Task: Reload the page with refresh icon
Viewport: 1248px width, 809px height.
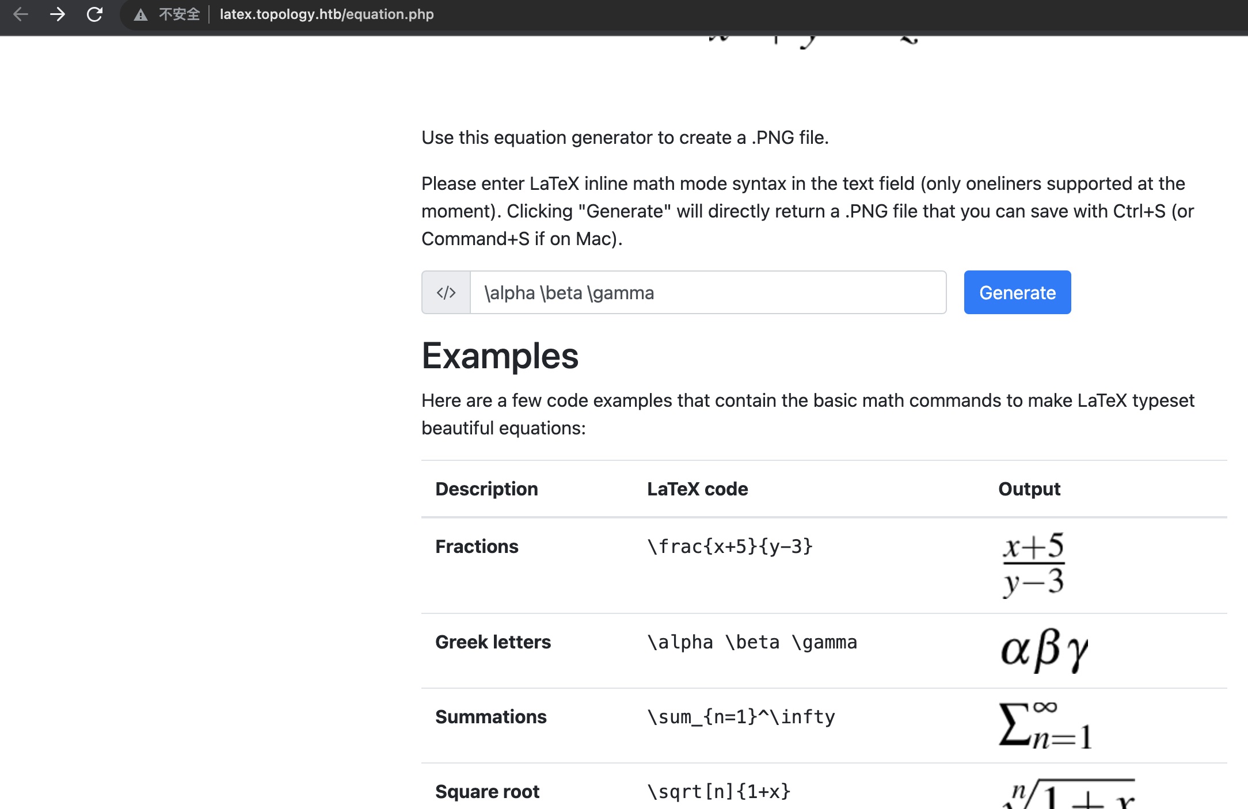Action: pos(94,14)
